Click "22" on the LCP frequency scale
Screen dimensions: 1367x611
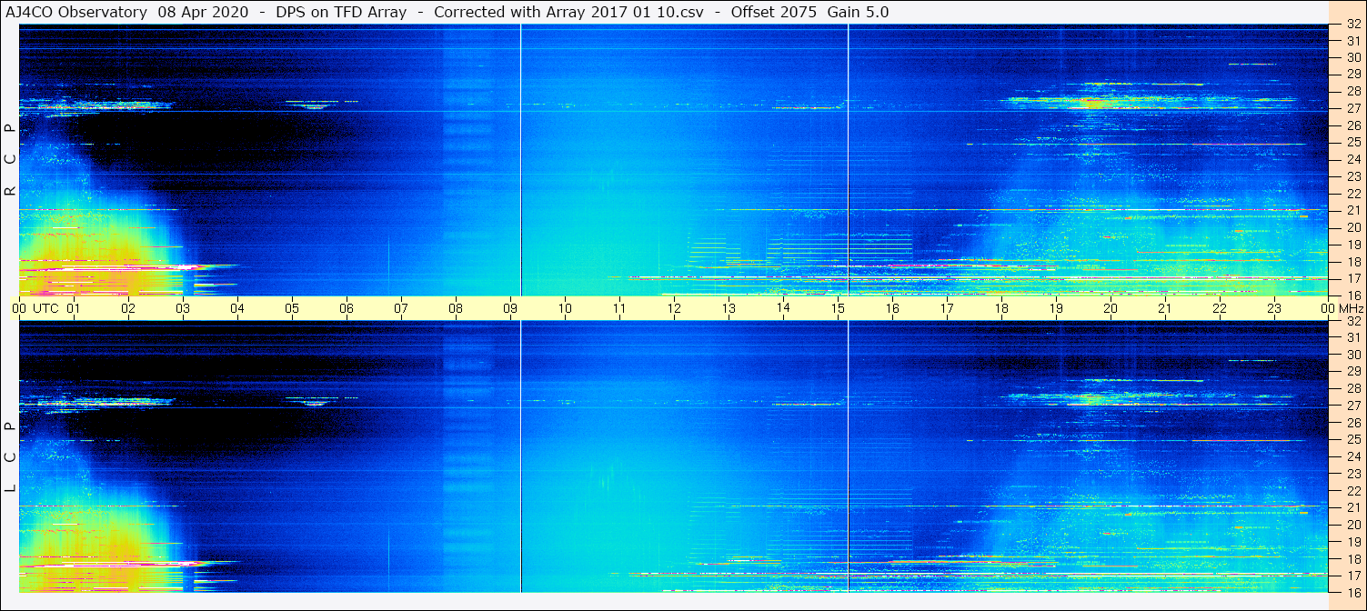(1353, 490)
